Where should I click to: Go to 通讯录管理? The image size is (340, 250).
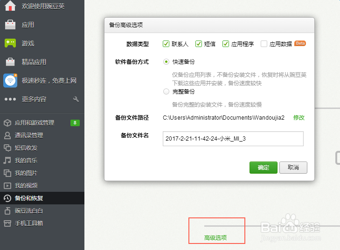point(29,135)
